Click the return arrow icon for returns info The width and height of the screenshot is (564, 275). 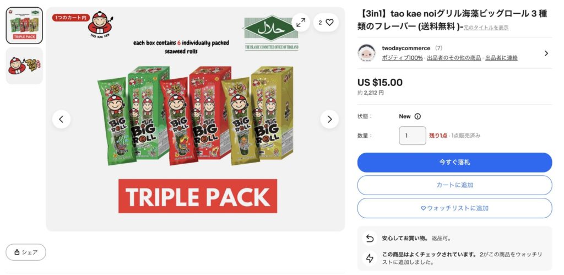tap(370, 238)
